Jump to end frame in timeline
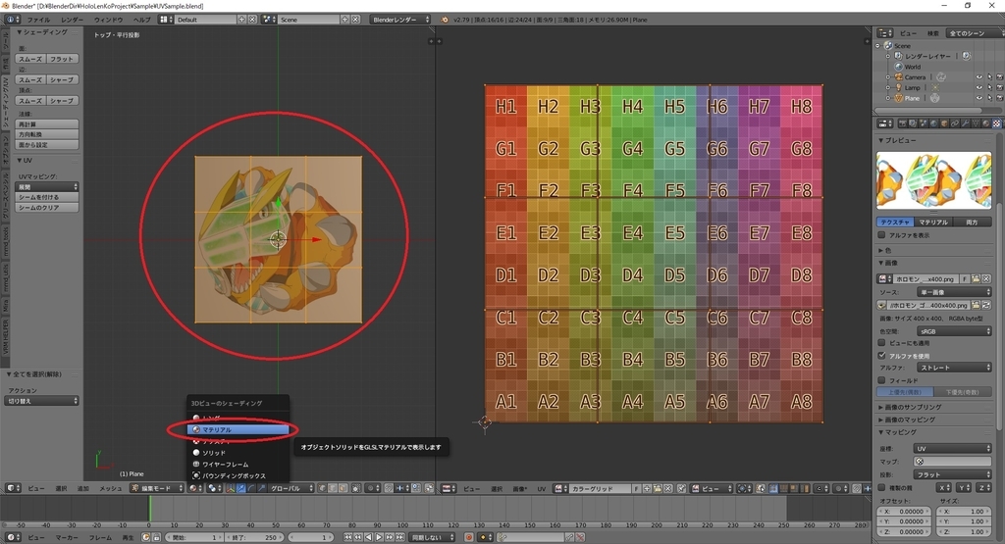This screenshot has width=1005, height=544. click(399, 537)
